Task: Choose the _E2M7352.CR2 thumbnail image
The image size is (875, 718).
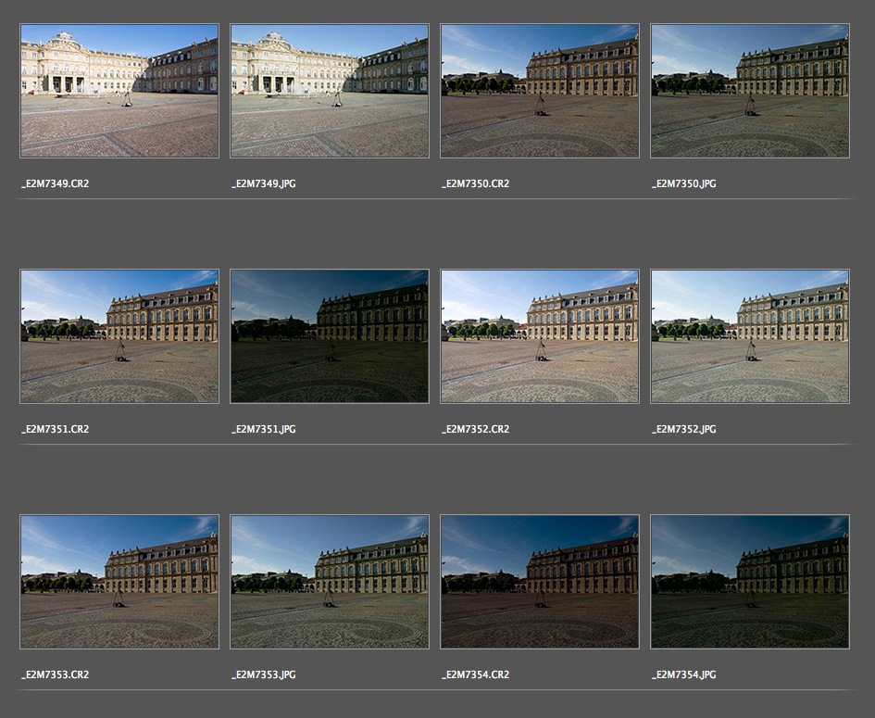Action: click(x=540, y=336)
